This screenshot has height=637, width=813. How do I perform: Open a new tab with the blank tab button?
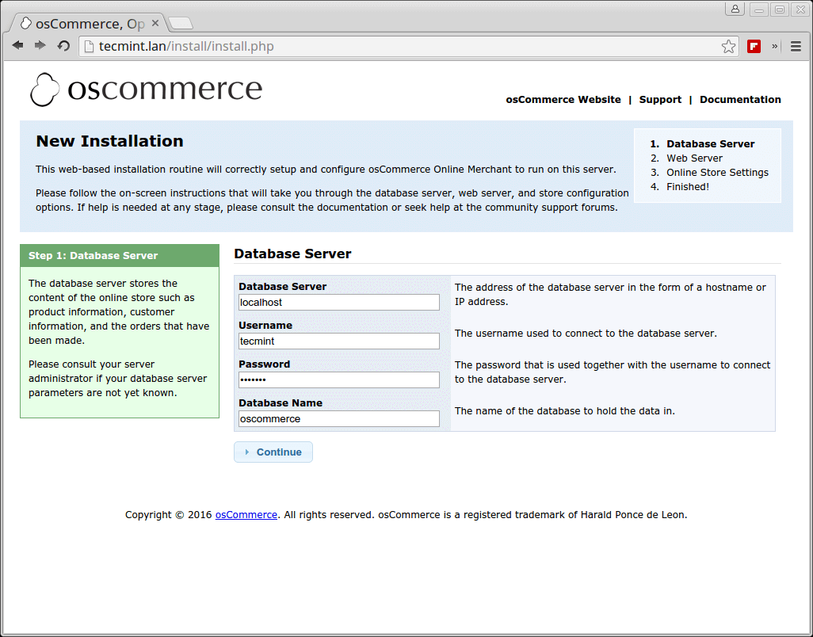pos(181,23)
